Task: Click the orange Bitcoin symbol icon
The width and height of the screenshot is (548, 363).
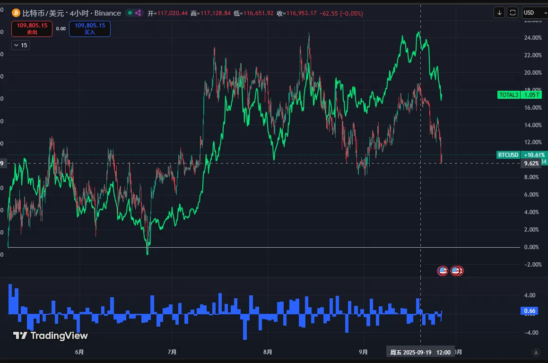Action: click(x=16, y=13)
